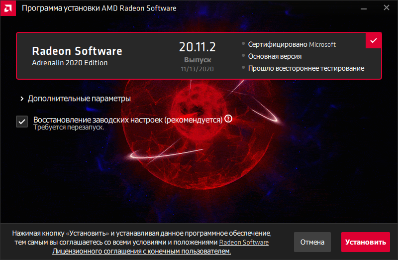Image resolution: width=398 pixels, height=260 pixels.
Task: Click the AMD logo icon in title bar
Action: coord(8,8)
